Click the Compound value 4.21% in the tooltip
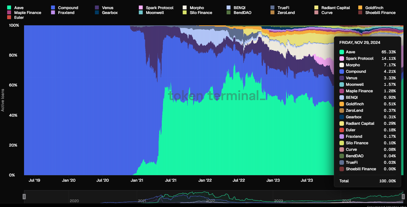Image resolution: width=407 pixels, height=207 pixels. tap(390, 71)
